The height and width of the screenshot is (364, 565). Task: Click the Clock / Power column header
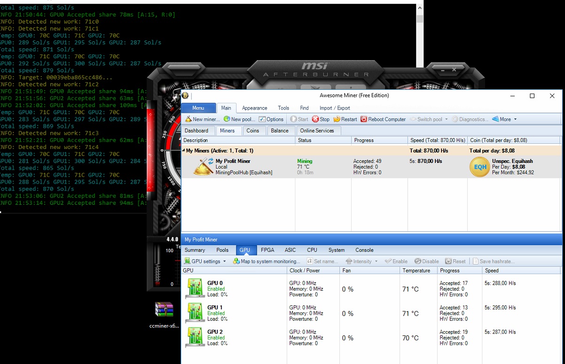pyautogui.click(x=313, y=271)
